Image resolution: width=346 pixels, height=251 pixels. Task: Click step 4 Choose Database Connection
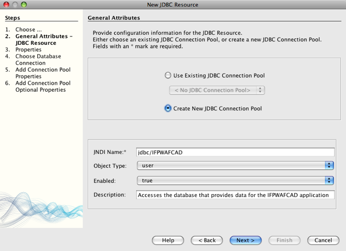pyautogui.click(x=38, y=60)
